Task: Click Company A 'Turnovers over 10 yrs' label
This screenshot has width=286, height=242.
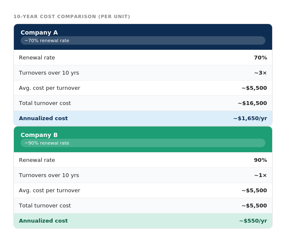Action: [49, 73]
